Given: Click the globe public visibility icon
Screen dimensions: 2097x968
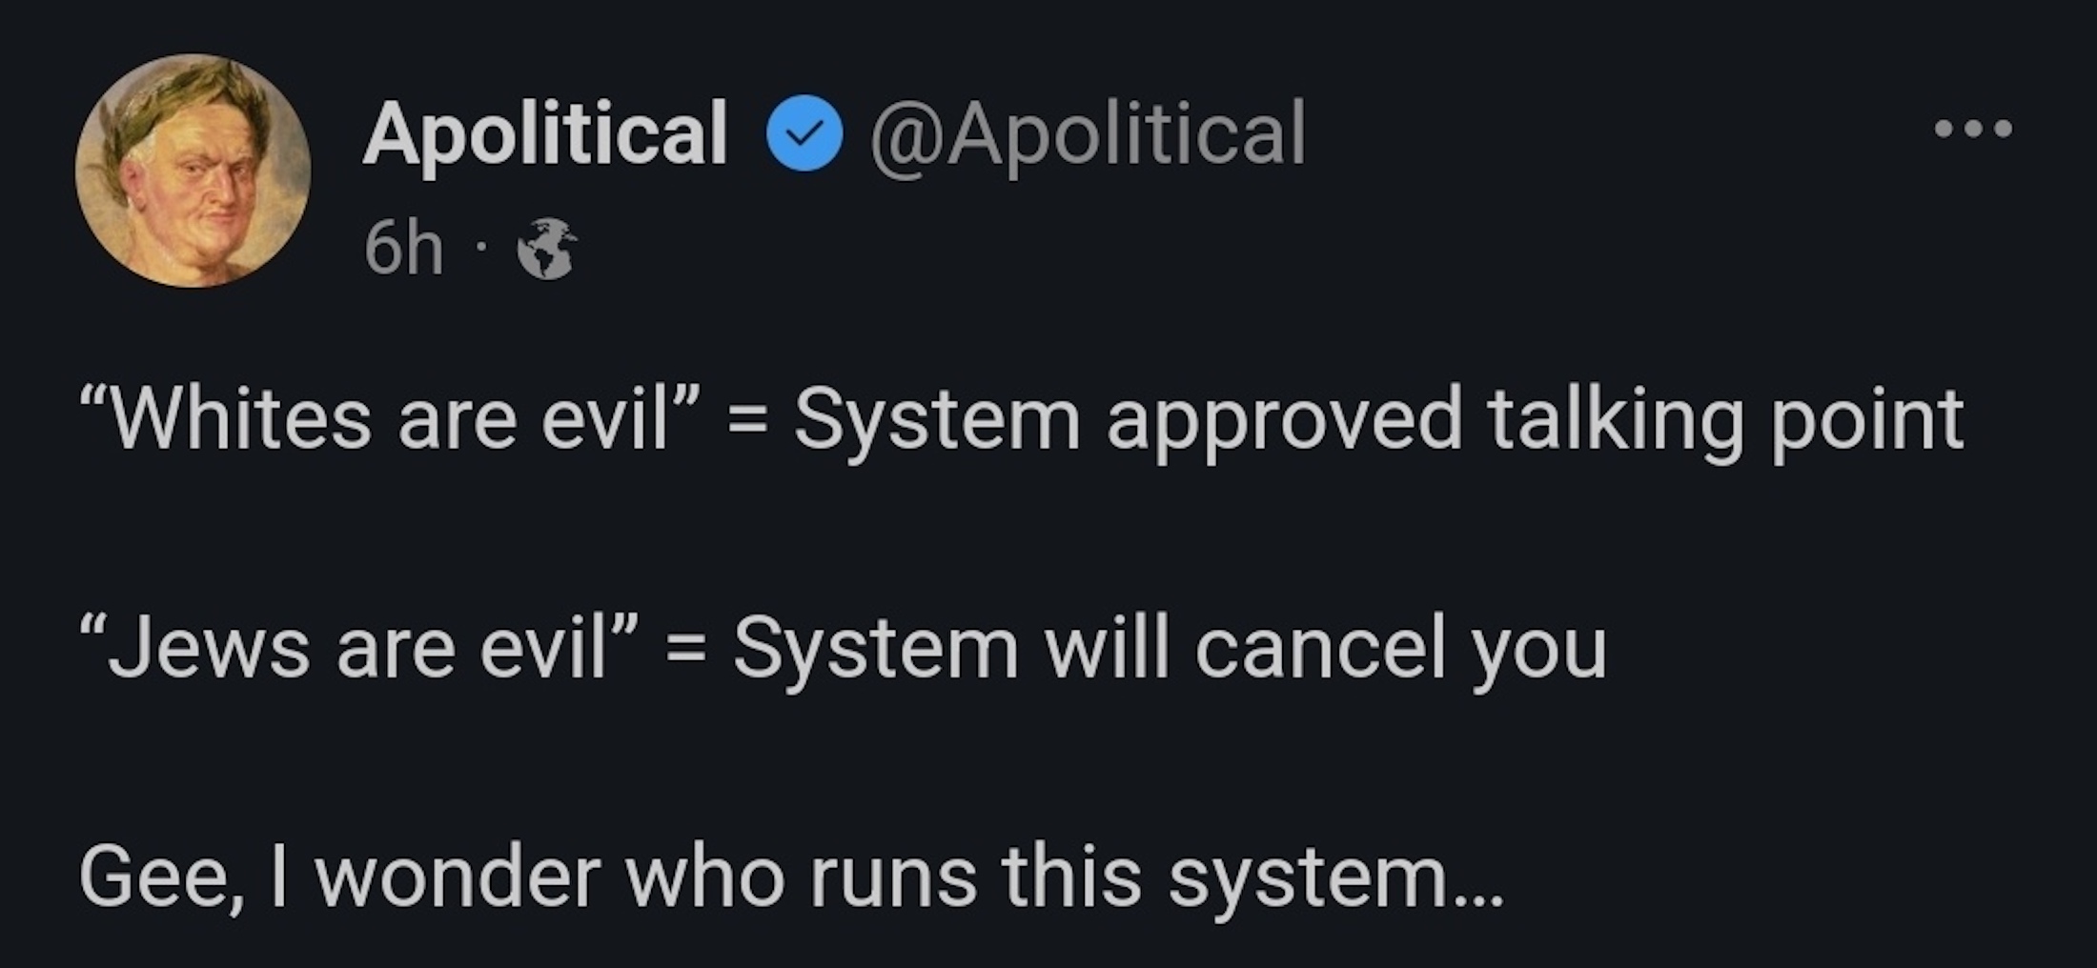Looking at the screenshot, I should tap(546, 250).
